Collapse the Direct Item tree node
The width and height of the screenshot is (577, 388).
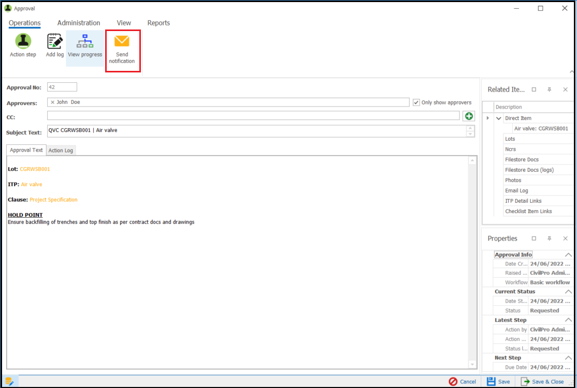(499, 118)
